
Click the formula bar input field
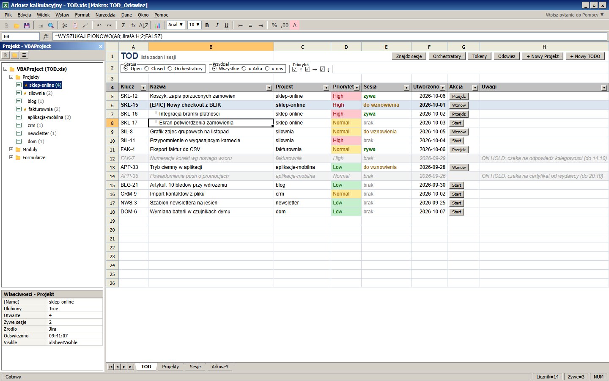[x=330, y=36]
